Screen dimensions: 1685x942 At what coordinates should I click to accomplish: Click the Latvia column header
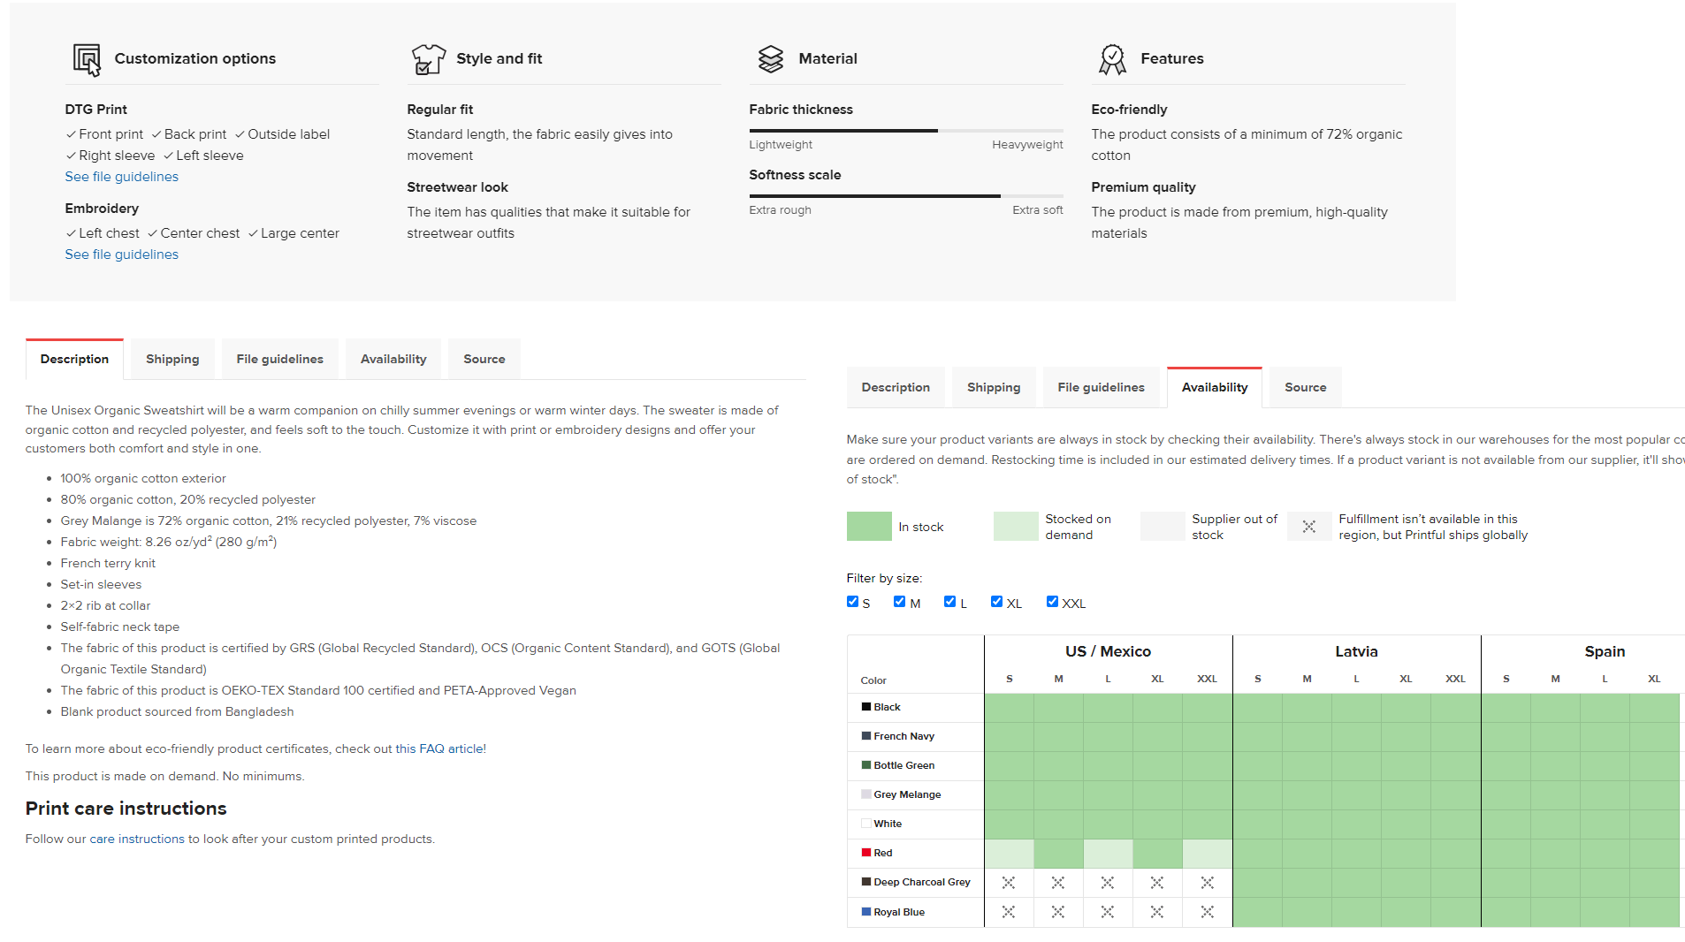click(x=1356, y=652)
